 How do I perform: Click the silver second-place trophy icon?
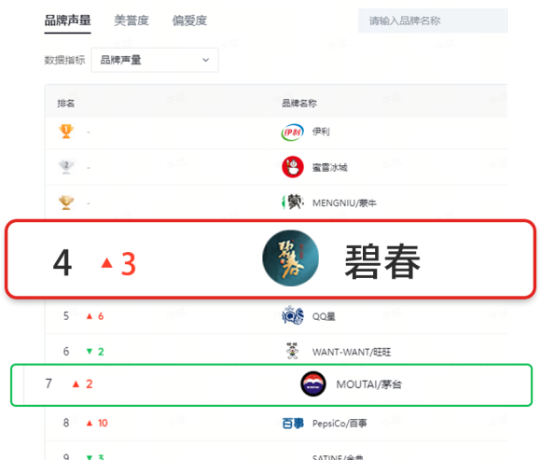66,167
